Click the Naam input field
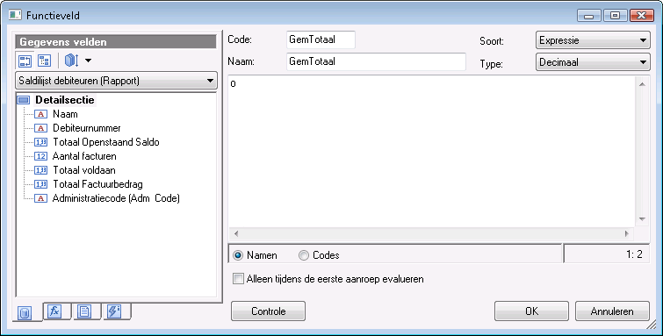Image resolution: width=663 pixels, height=336 pixels. (x=376, y=61)
